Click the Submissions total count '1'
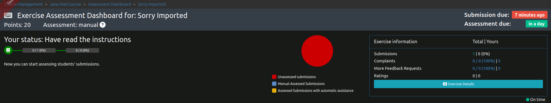Viewport: 551px width, 103px height. (474, 54)
